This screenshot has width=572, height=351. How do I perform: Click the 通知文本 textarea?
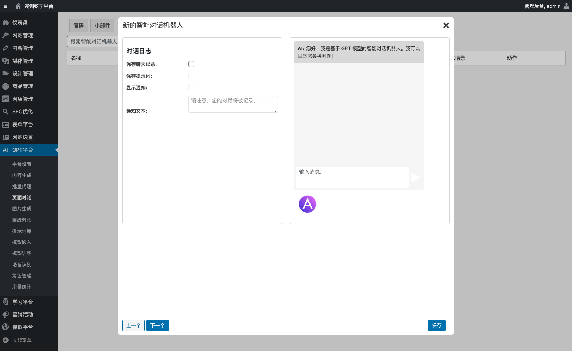233,104
